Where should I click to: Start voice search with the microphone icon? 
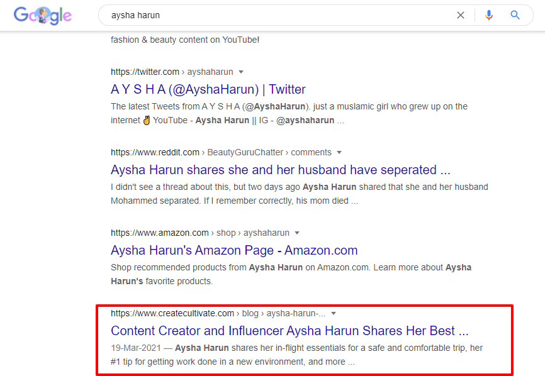[x=489, y=15]
